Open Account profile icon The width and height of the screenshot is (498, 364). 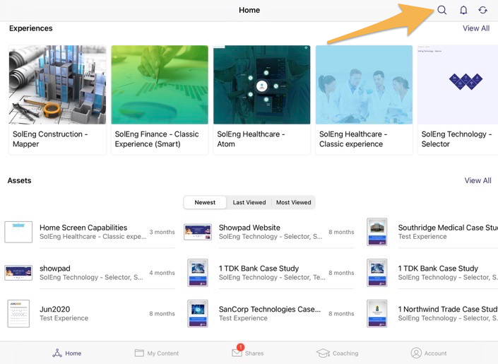pyautogui.click(x=416, y=353)
